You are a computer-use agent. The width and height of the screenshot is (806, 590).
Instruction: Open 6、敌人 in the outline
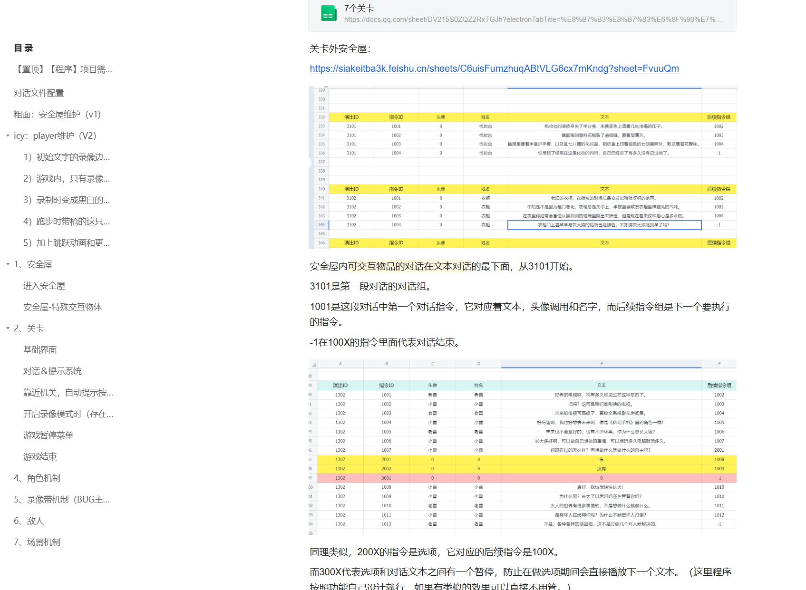[x=29, y=521]
